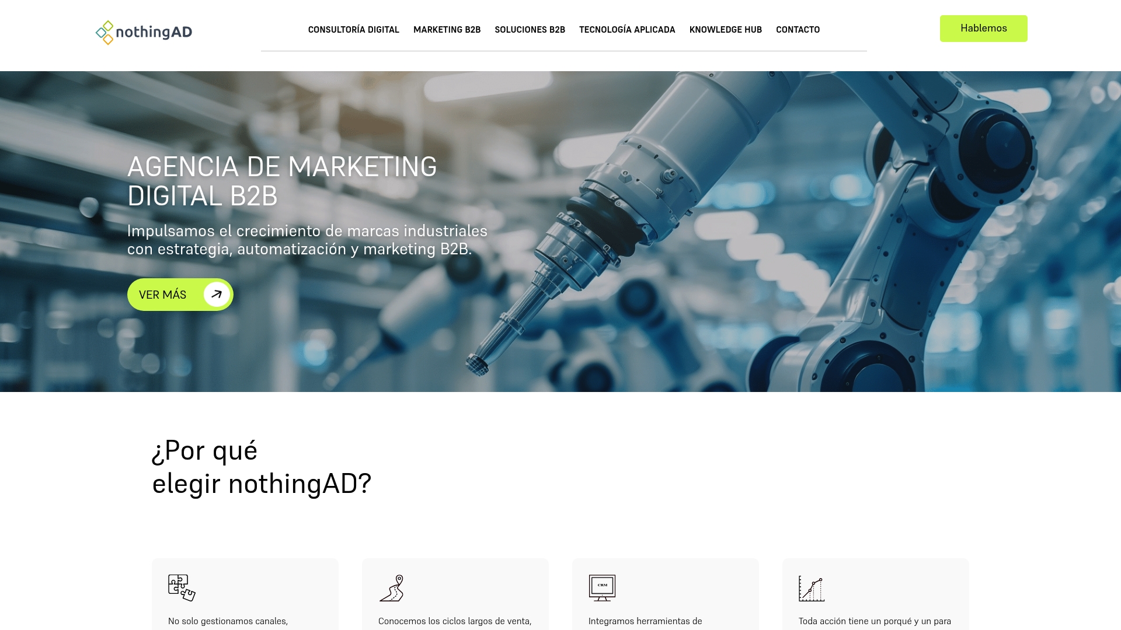Image resolution: width=1121 pixels, height=630 pixels.
Task: Select the card starting 'No solo gestionamos canales'
Action: [245, 594]
